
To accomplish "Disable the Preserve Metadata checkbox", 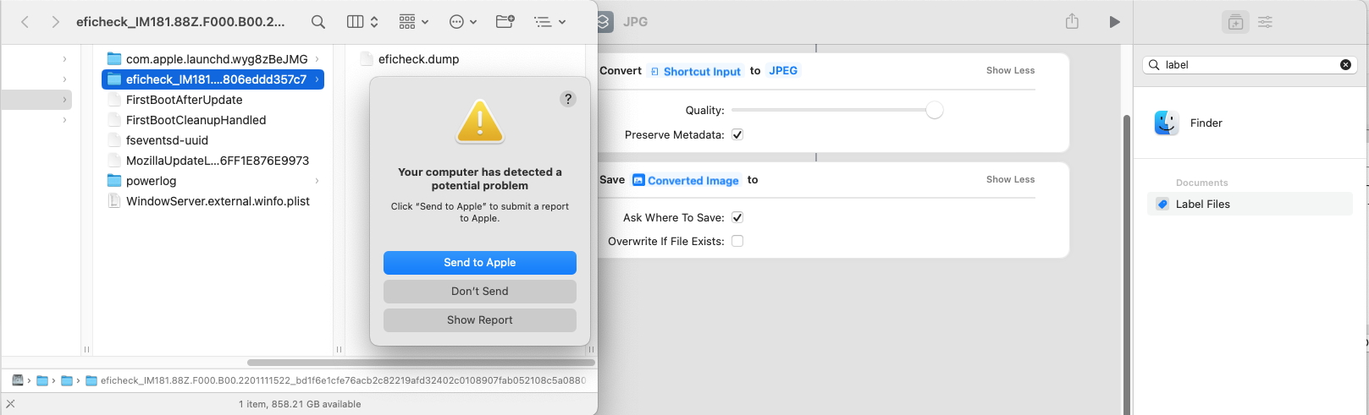I will point(737,134).
